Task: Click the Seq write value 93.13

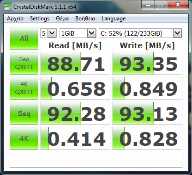Action: click(x=147, y=113)
